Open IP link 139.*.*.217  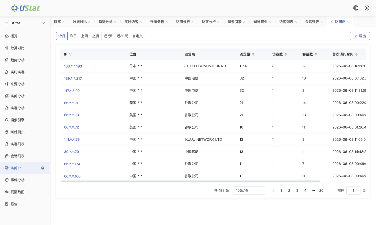73,78
